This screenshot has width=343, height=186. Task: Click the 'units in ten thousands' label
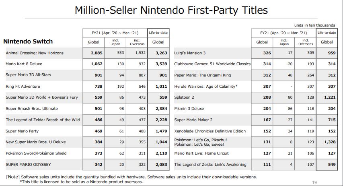[x=317, y=25]
